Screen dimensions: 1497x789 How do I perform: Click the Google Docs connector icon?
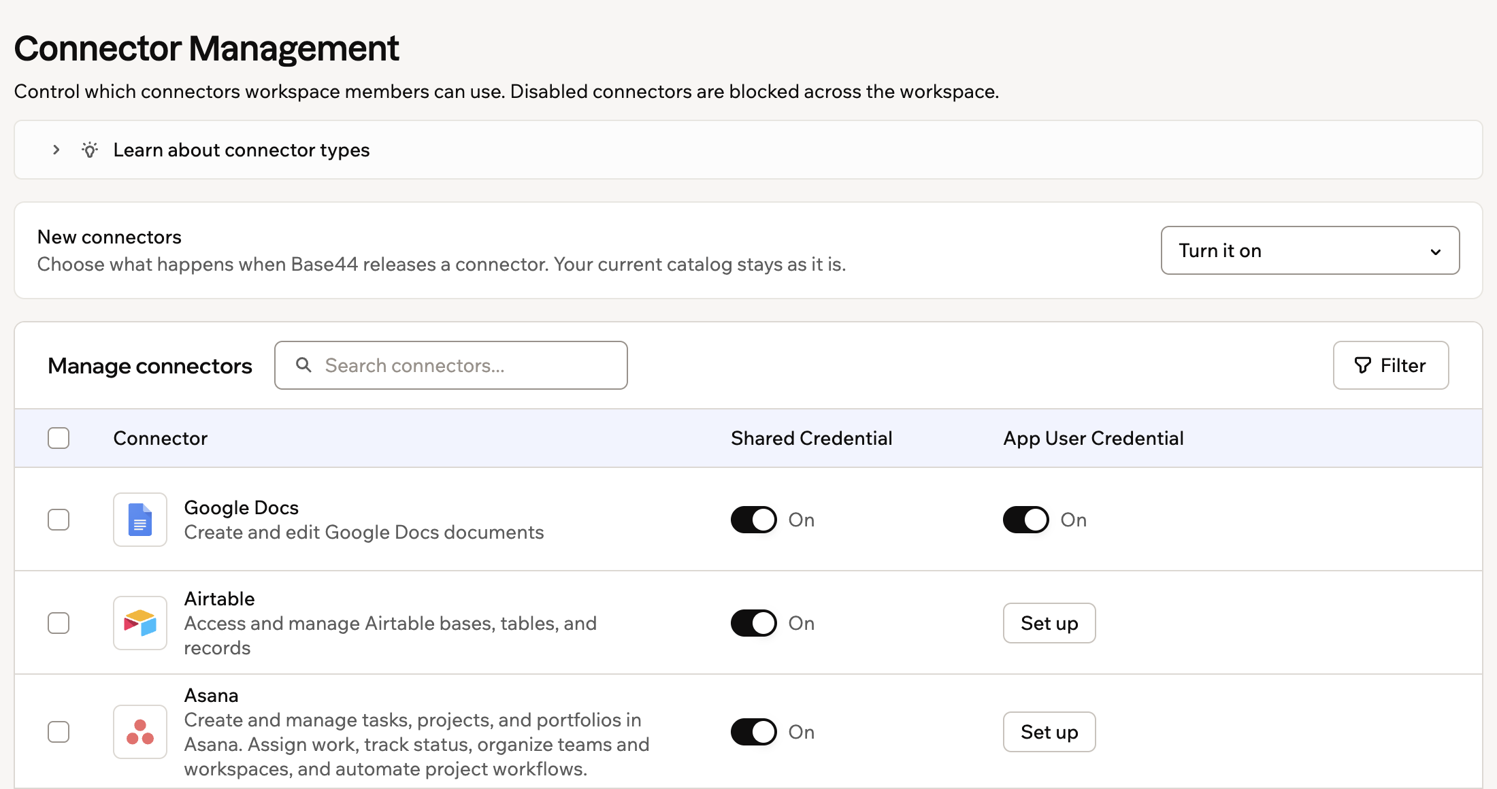point(140,520)
